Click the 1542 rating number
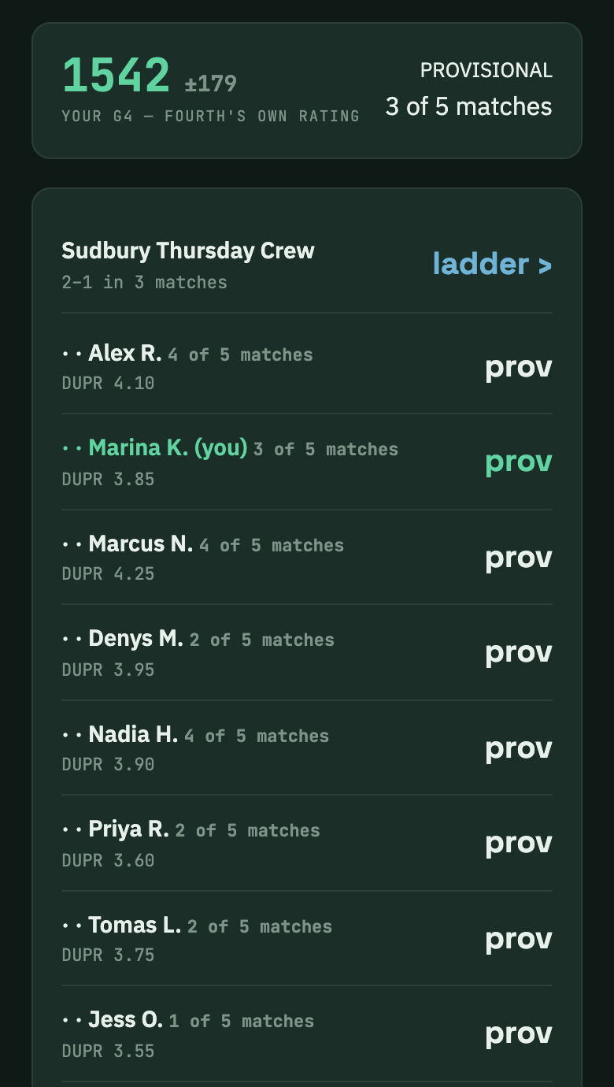The image size is (614, 1087). click(x=116, y=76)
